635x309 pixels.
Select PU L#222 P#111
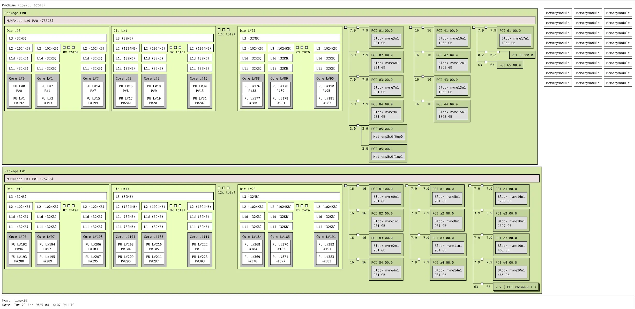(x=200, y=247)
